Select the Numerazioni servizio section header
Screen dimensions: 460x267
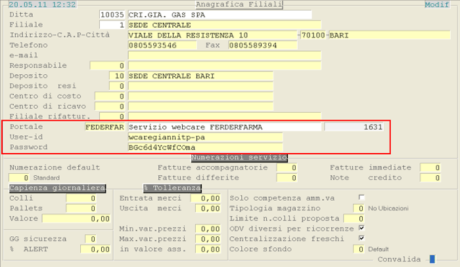pyautogui.click(x=239, y=157)
